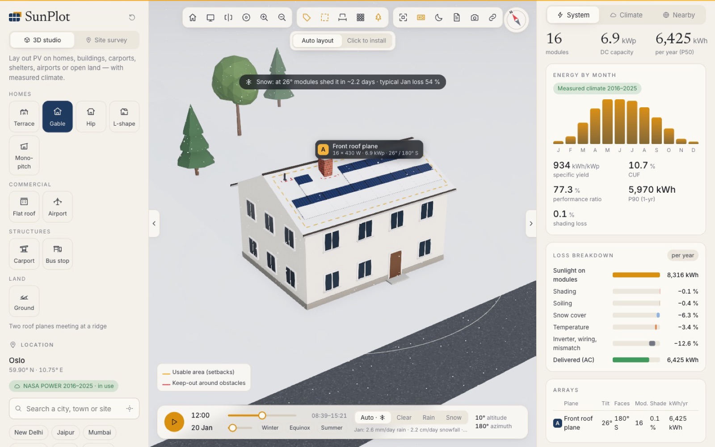Select the System tab
The height and width of the screenshot is (447, 715).
coord(573,15)
